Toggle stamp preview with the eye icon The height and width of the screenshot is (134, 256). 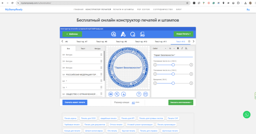click(111, 94)
